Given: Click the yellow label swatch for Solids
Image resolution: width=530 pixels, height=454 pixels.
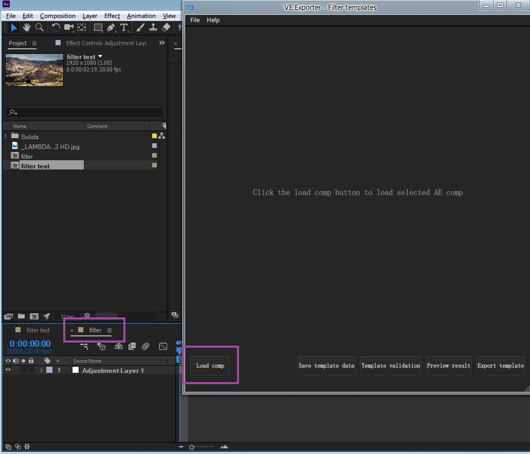Looking at the screenshot, I should [154, 136].
